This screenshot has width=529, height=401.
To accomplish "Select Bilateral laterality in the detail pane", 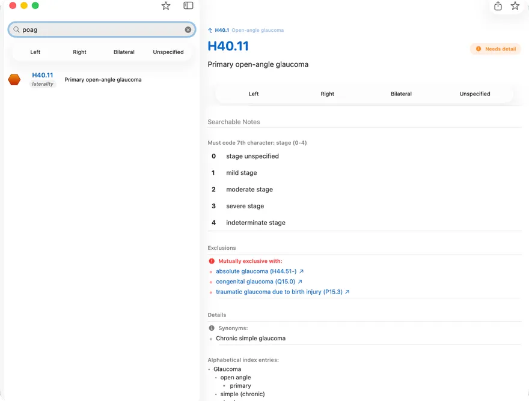I will pos(401,94).
